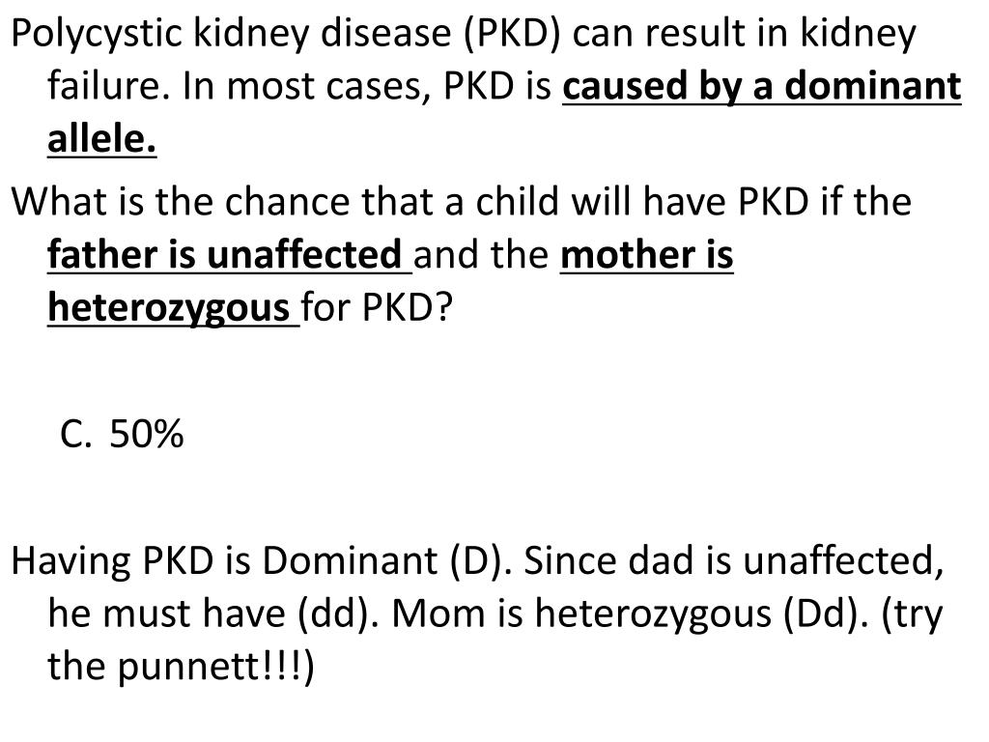This screenshot has height=742, width=989.
Task: Click the underlined text "mother is"
Action: 646,254
